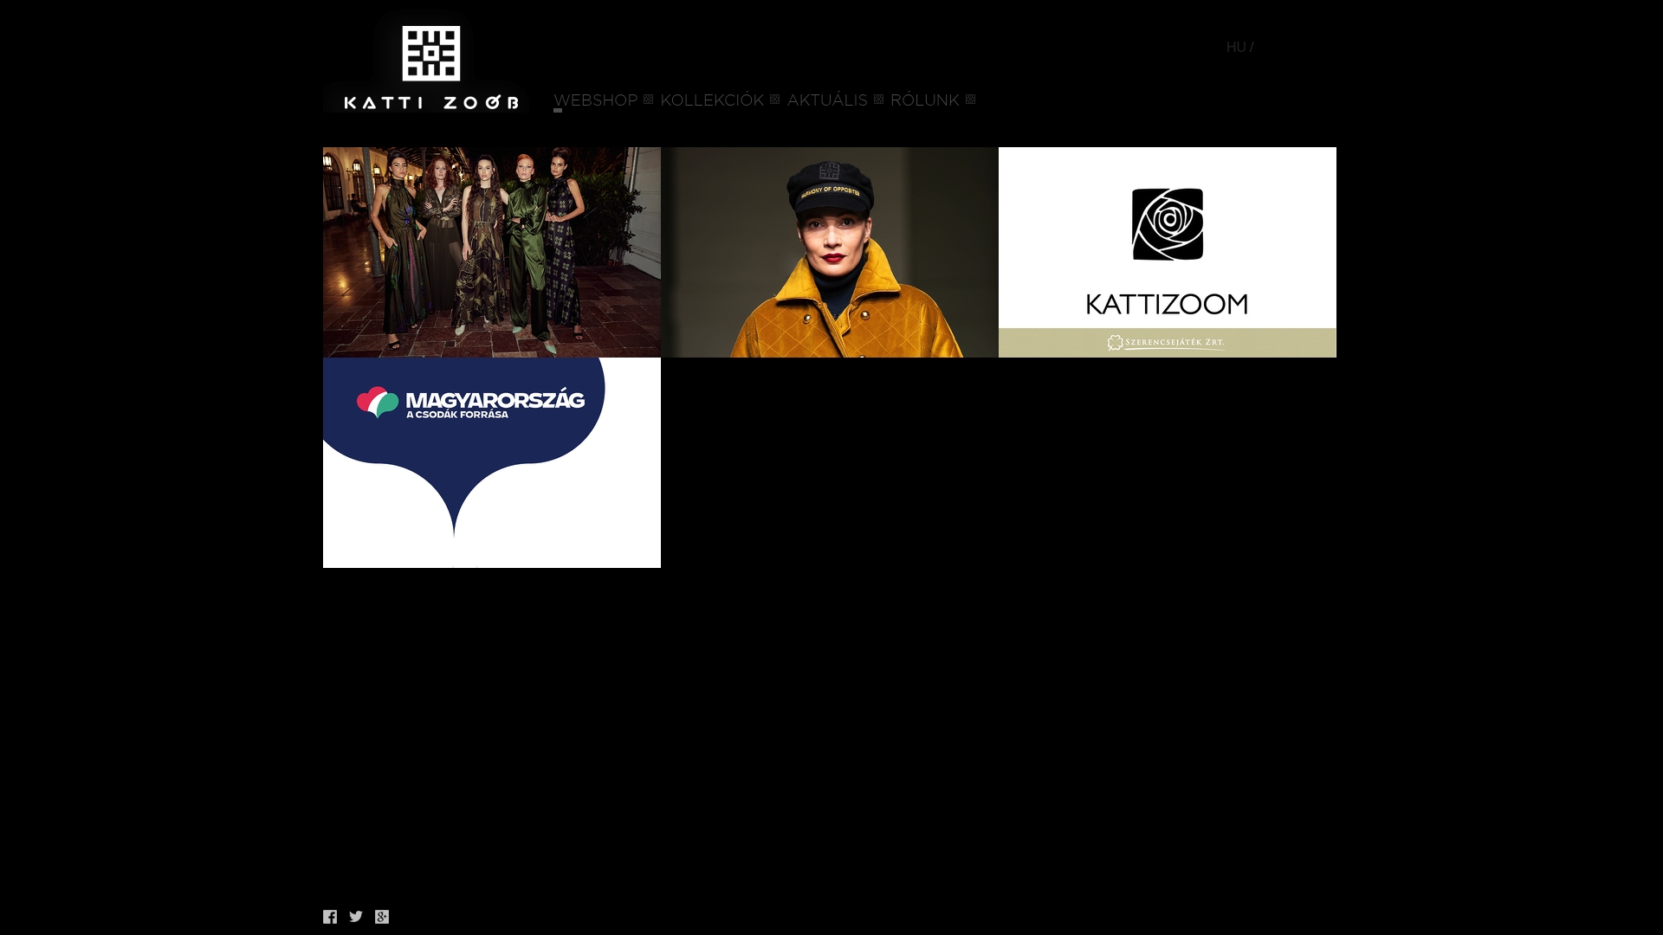
Task: Open the AKTUÁLIS menu item
Action: 827,100
